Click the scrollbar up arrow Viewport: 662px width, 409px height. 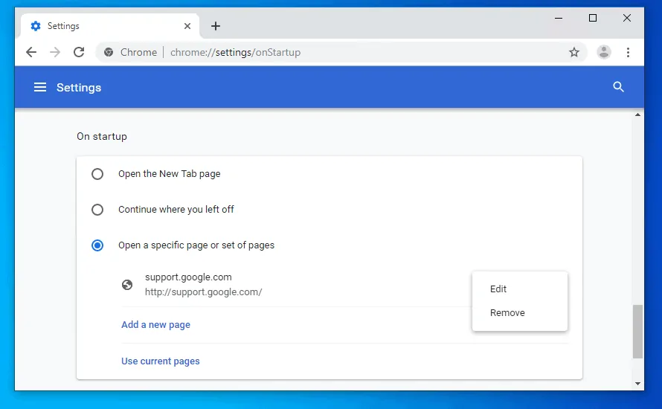[637, 115]
